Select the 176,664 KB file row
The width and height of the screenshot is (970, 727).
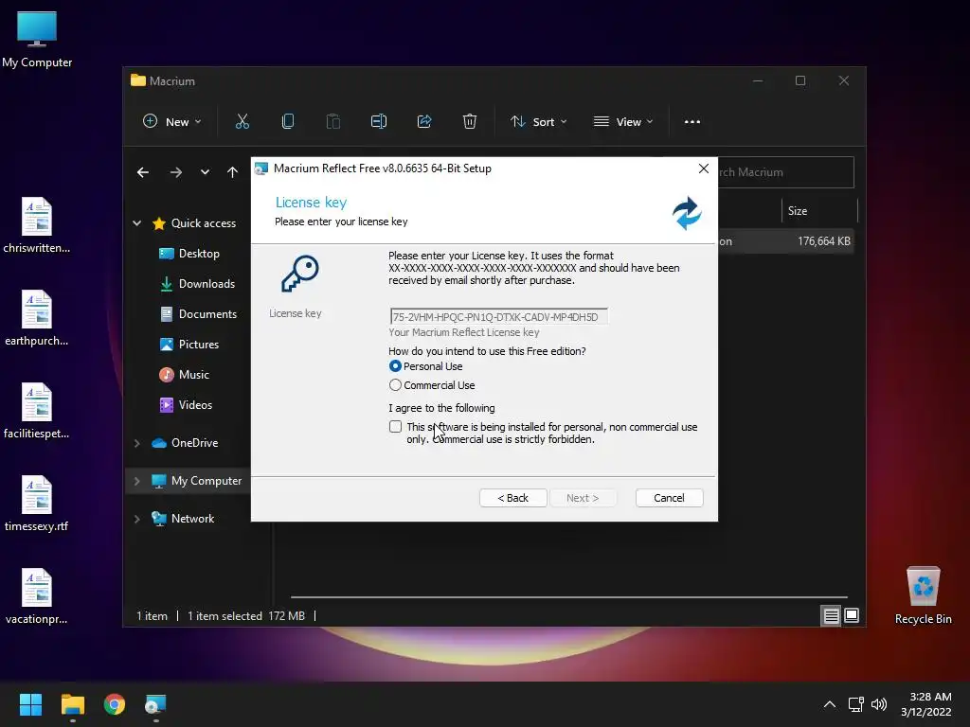[x=785, y=241]
